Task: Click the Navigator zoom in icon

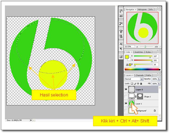Action: (156, 47)
